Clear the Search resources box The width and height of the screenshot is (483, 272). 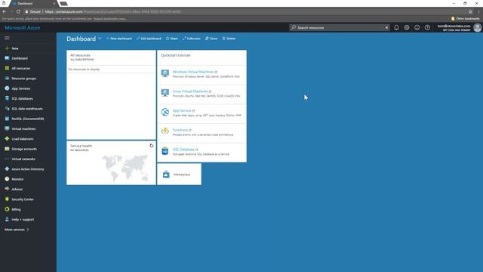pos(386,28)
